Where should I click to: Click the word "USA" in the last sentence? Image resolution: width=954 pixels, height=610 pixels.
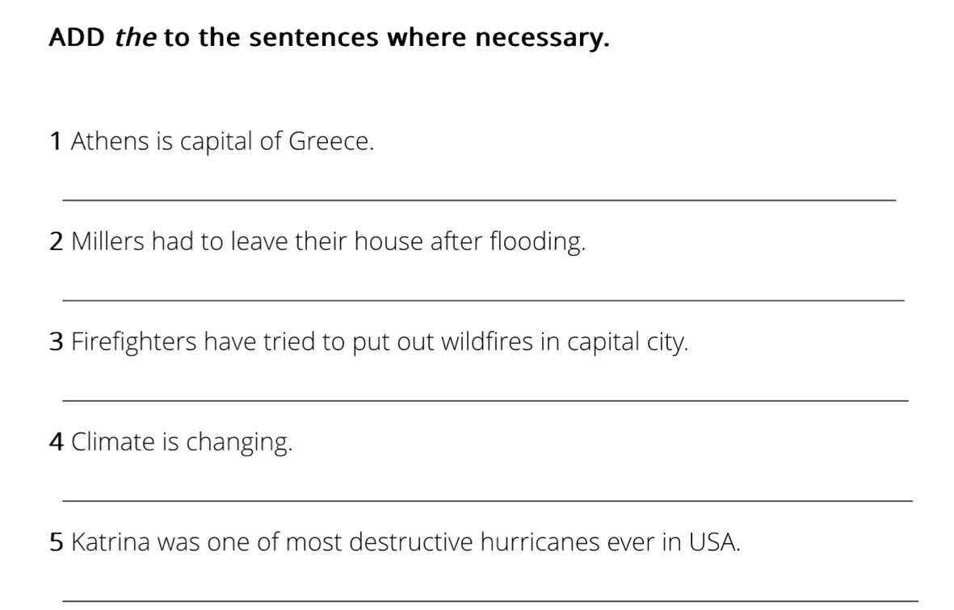(712, 542)
